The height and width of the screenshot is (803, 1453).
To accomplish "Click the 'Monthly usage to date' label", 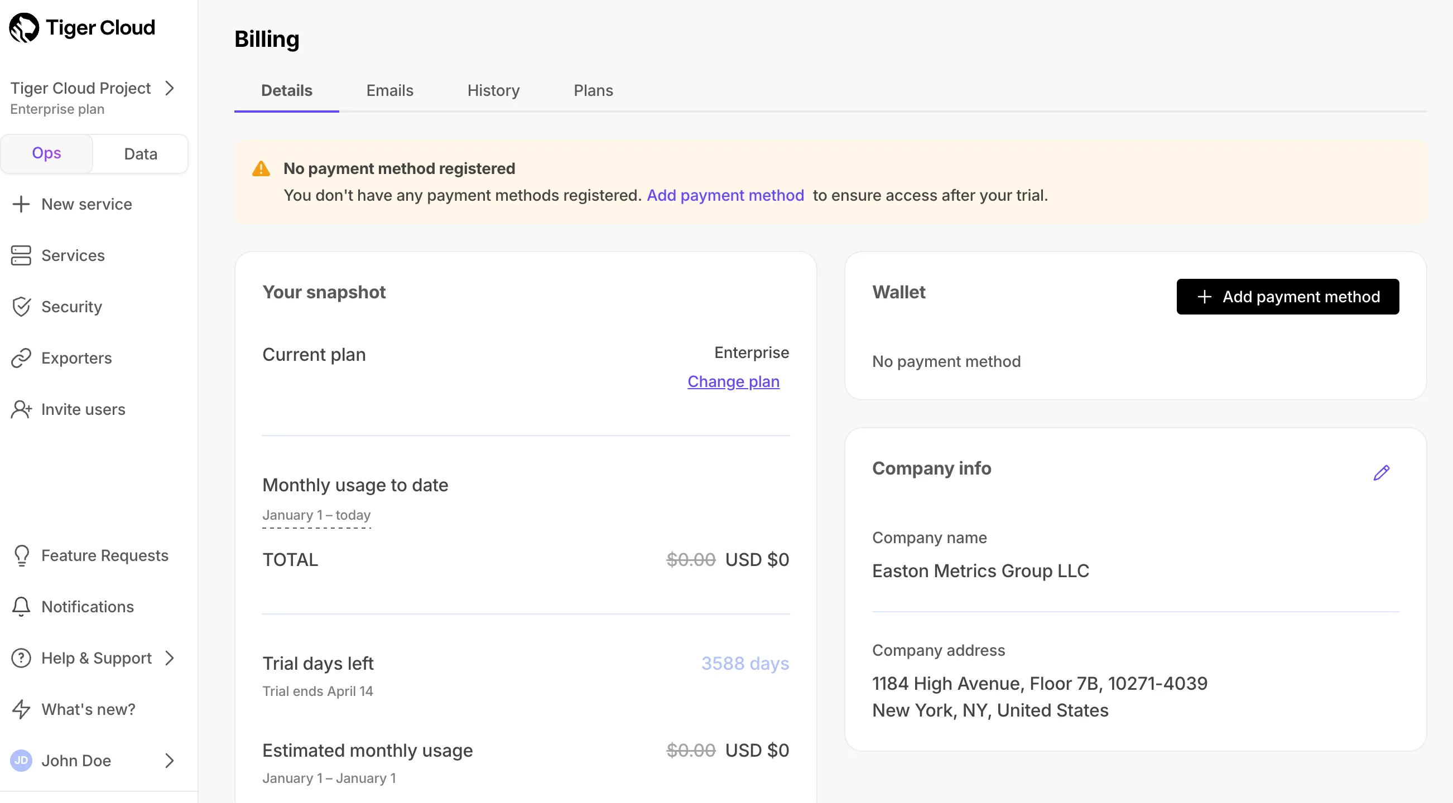I will [x=355, y=485].
